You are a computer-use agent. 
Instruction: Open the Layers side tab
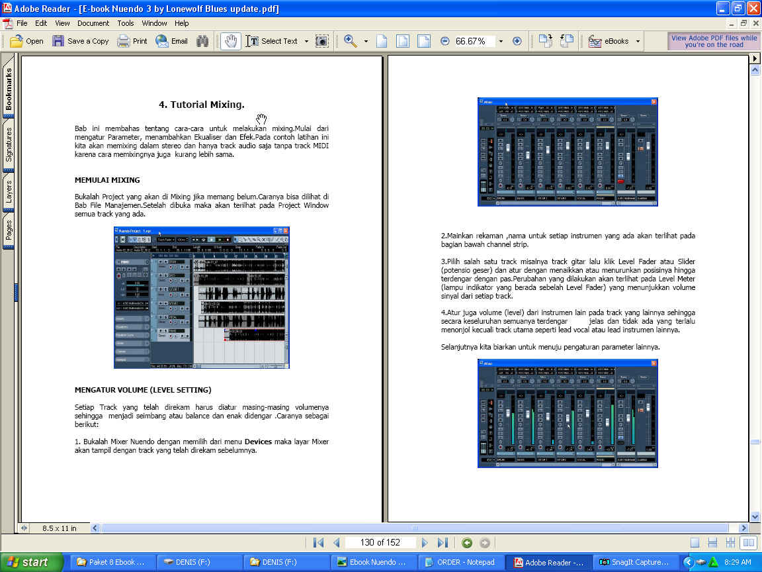(x=9, y=192)
